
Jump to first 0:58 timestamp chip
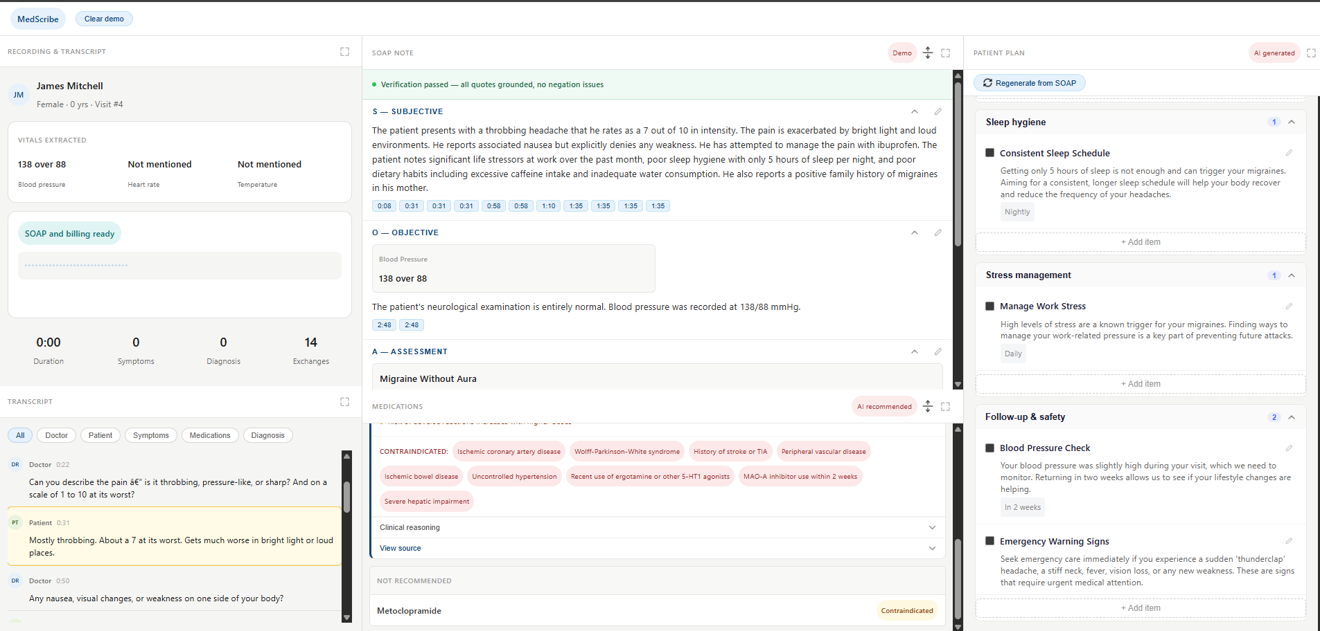494,206
